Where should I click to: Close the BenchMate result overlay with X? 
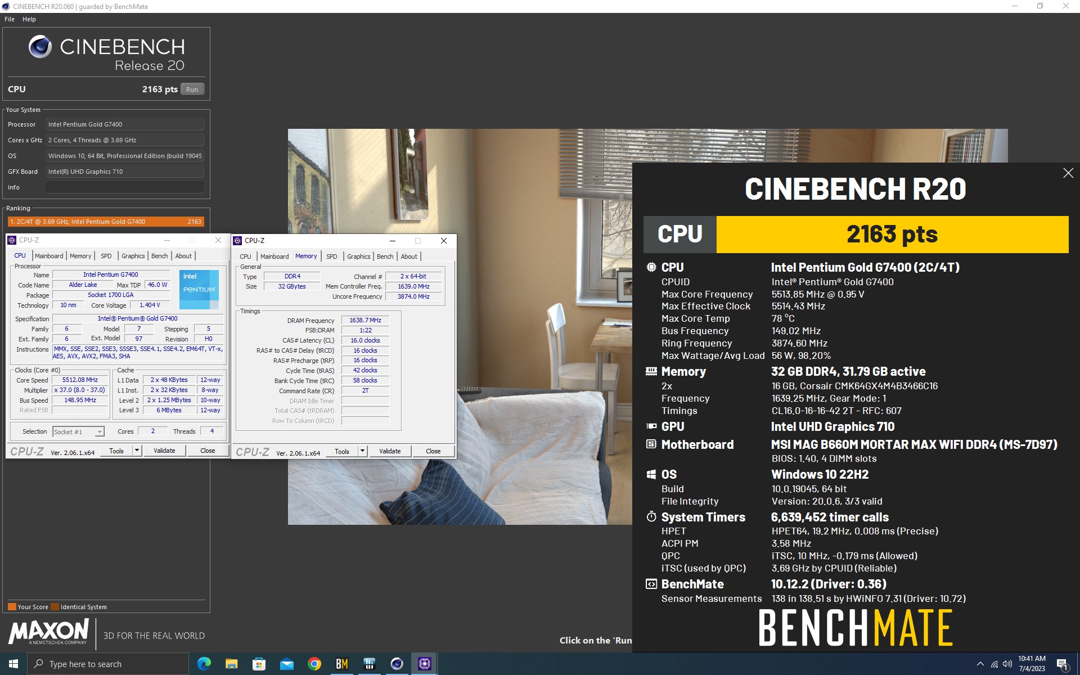[1068, 173]
